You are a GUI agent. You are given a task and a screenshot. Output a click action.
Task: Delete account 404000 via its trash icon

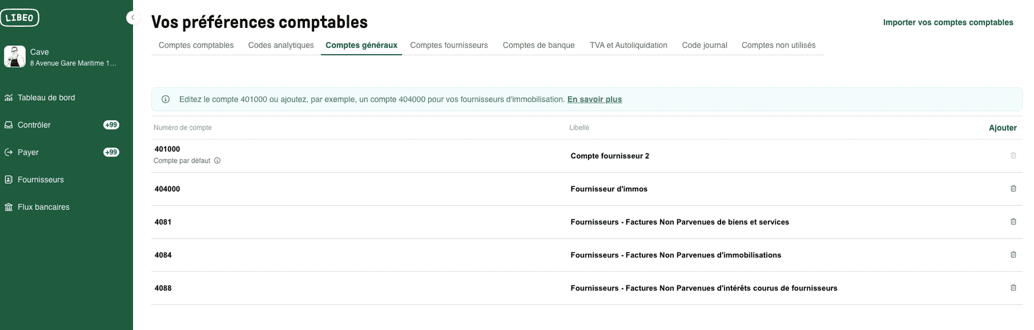coord(1014,188)
